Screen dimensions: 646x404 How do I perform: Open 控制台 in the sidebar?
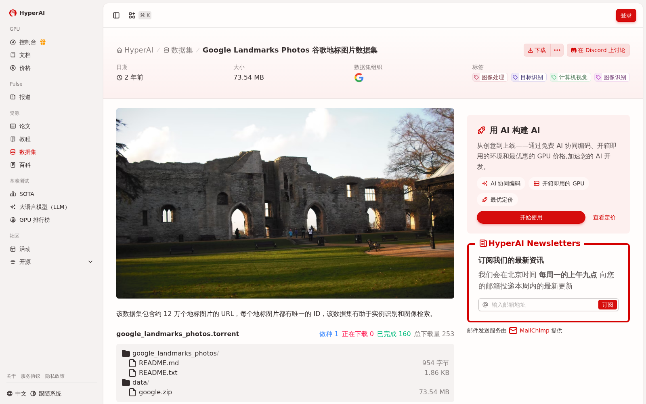(27, 42)
